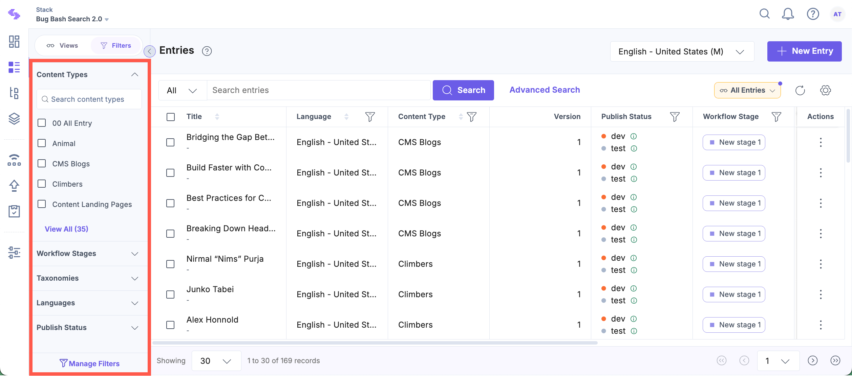The image size is (852, 376).
Task: Open the Bug Bash Search 2.0 stack switcher
Action: click(72, 19)
